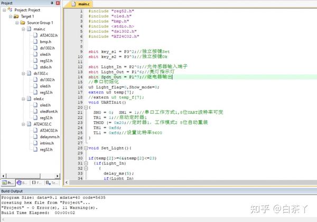Collapse the ds1302.c node
This screenshot has height=222, width=317.
coord(23,73)
